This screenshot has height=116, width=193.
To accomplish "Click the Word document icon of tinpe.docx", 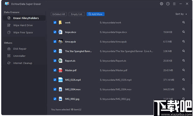I will 60,32.
